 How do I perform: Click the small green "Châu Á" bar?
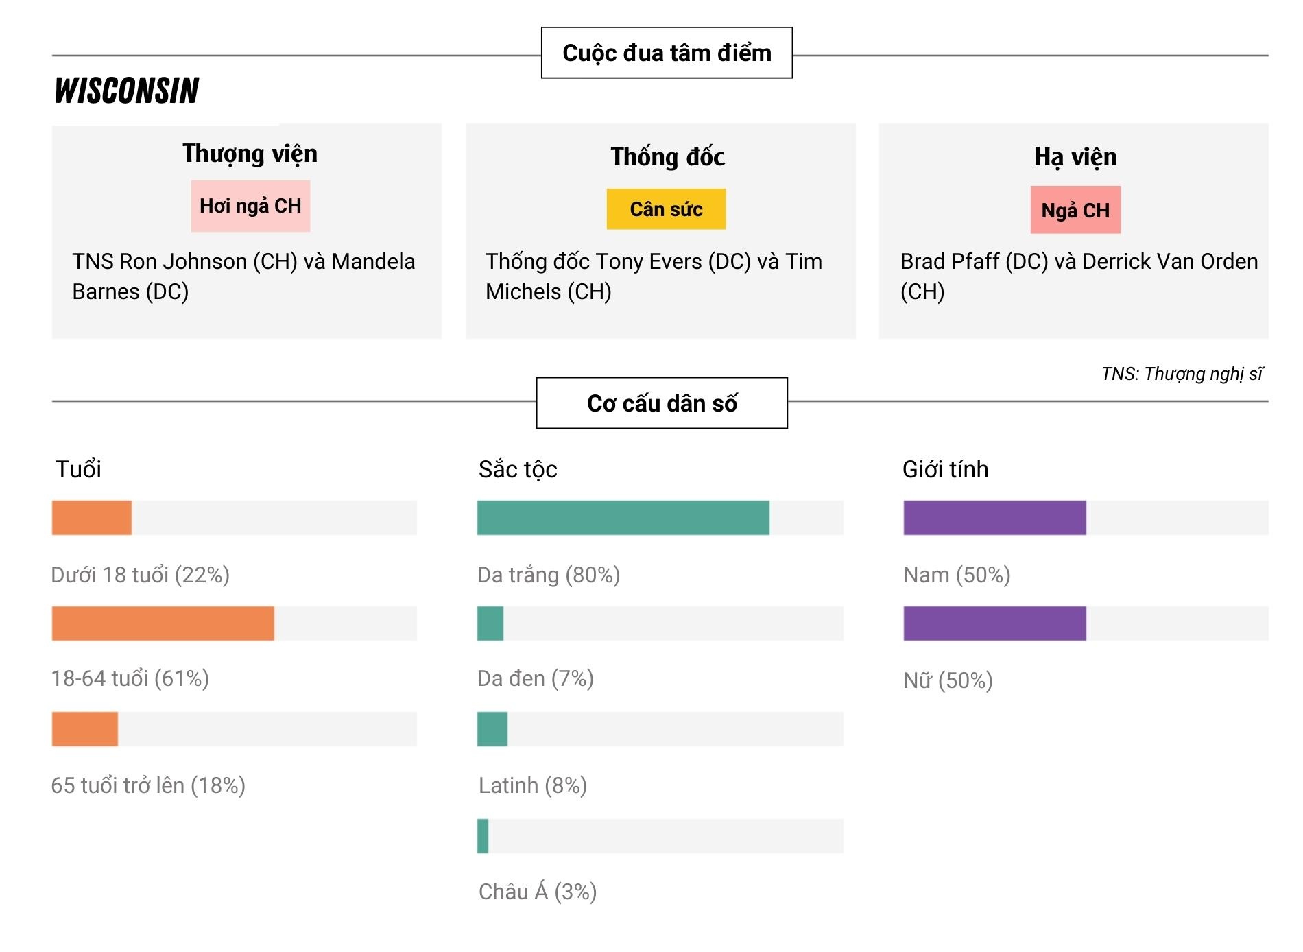tap(483, 836)
